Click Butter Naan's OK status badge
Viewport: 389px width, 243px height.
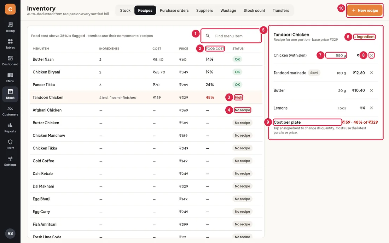coord(237,59)
